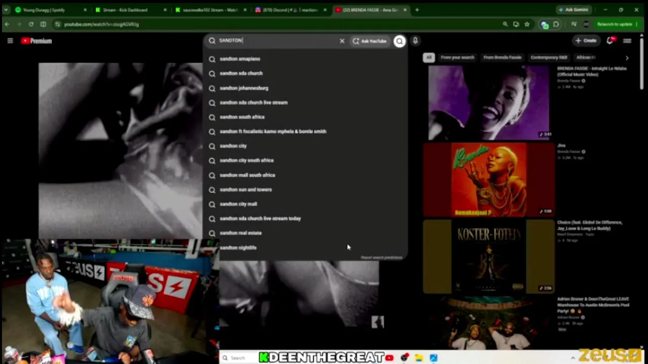The width and height of the screenshot is (648, 364).
Task: Select 'sandton ft focalistic kamo mphela' suggestion
Action: [x=306, y=131]
